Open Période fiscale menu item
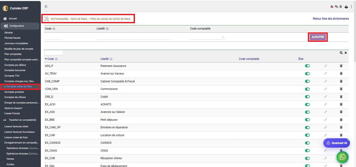The width and height of the screenshot is (356, 167). (12, 38)
